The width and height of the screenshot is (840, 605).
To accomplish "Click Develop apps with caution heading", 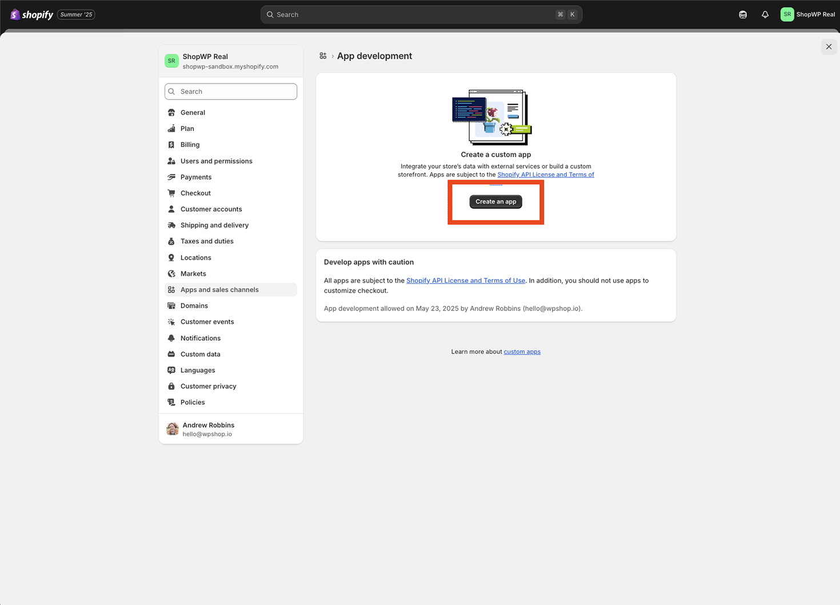I will [x=369, y=262].
